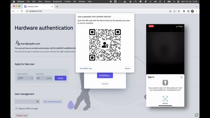Click the QR code in passkey dialog
Viewport: 210px width, 118px height.
tap(105, 45)
